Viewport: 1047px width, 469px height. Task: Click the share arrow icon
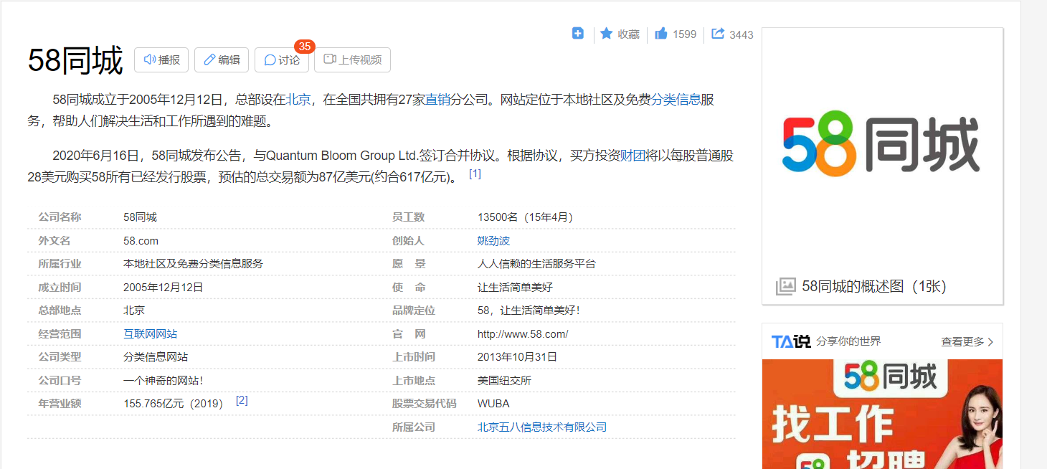pos(718,33)
